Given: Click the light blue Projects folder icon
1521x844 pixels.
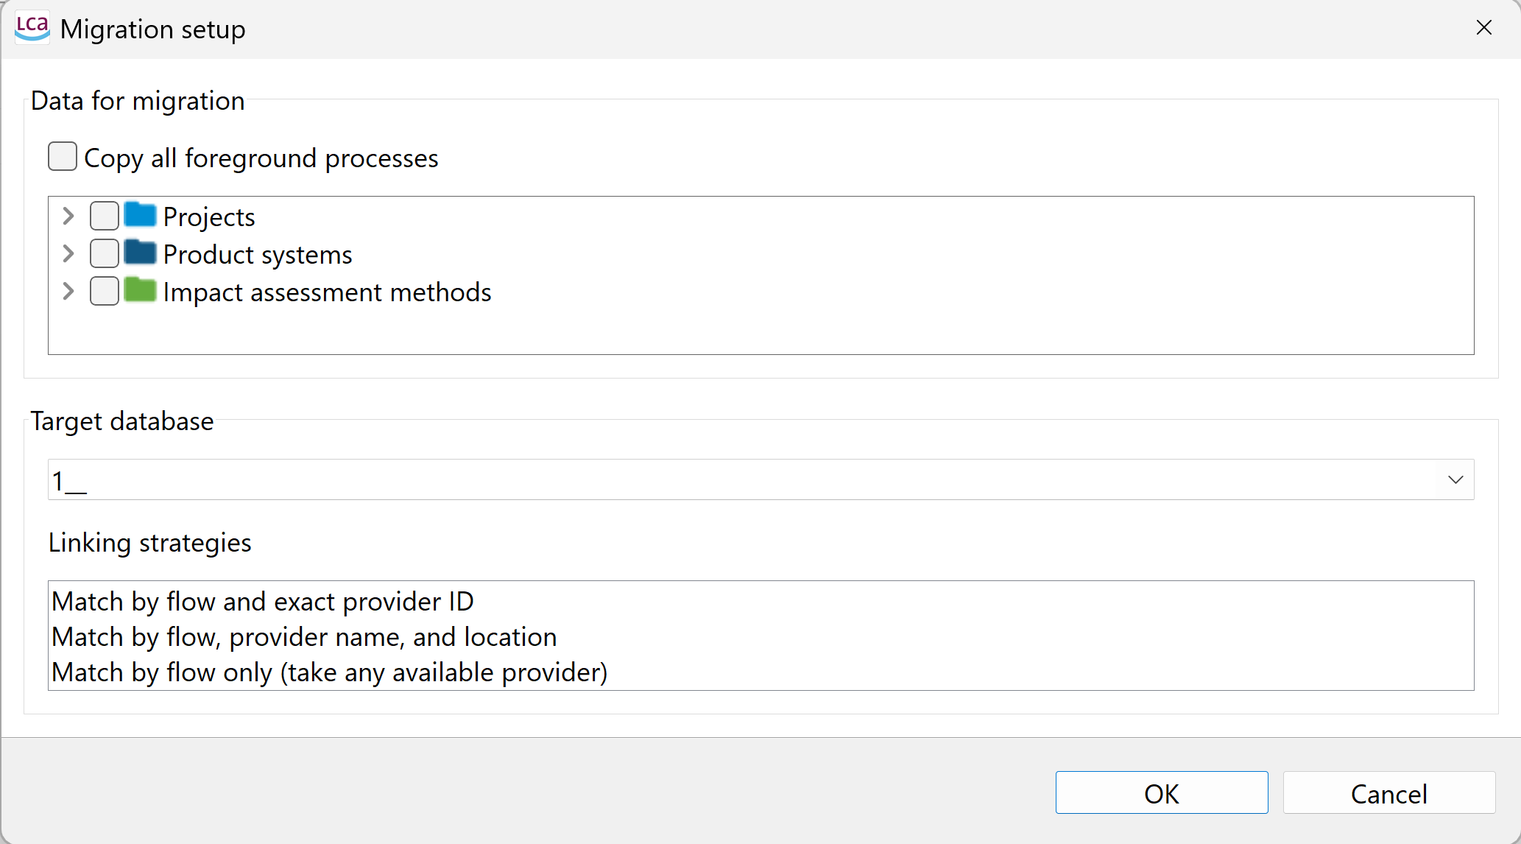Looking at the screenshot, I should click(x=140, y=215).
